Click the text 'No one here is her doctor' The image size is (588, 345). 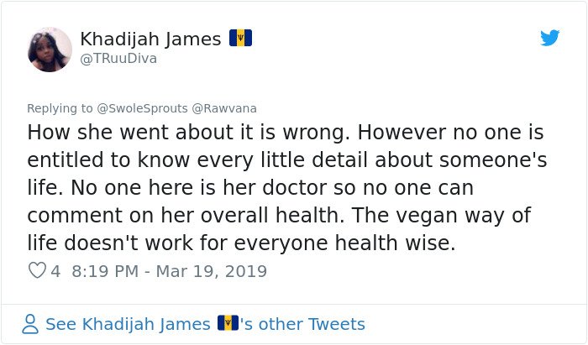[x=199, y=187]
